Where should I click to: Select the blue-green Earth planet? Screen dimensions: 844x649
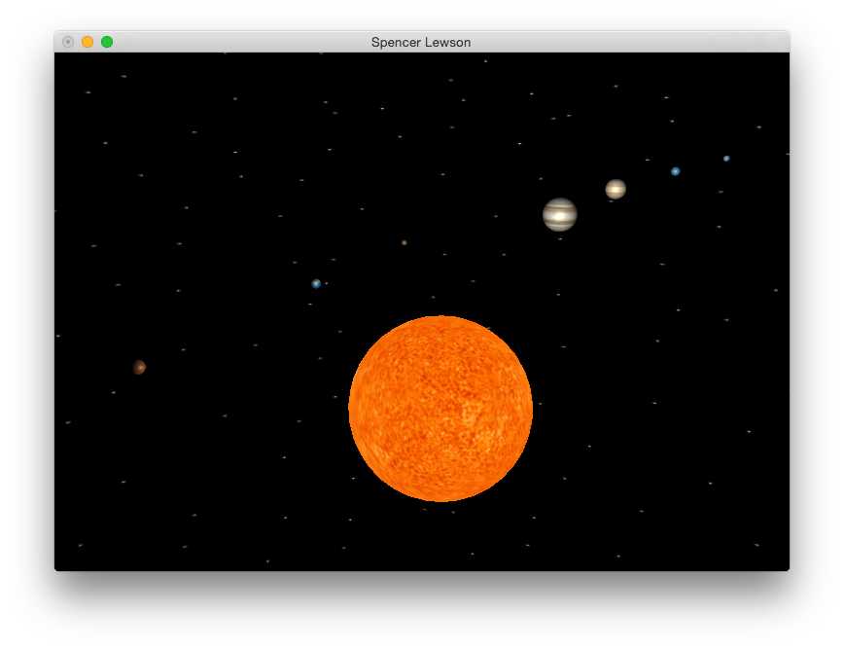pyautogui.click(x=316, y=284)
